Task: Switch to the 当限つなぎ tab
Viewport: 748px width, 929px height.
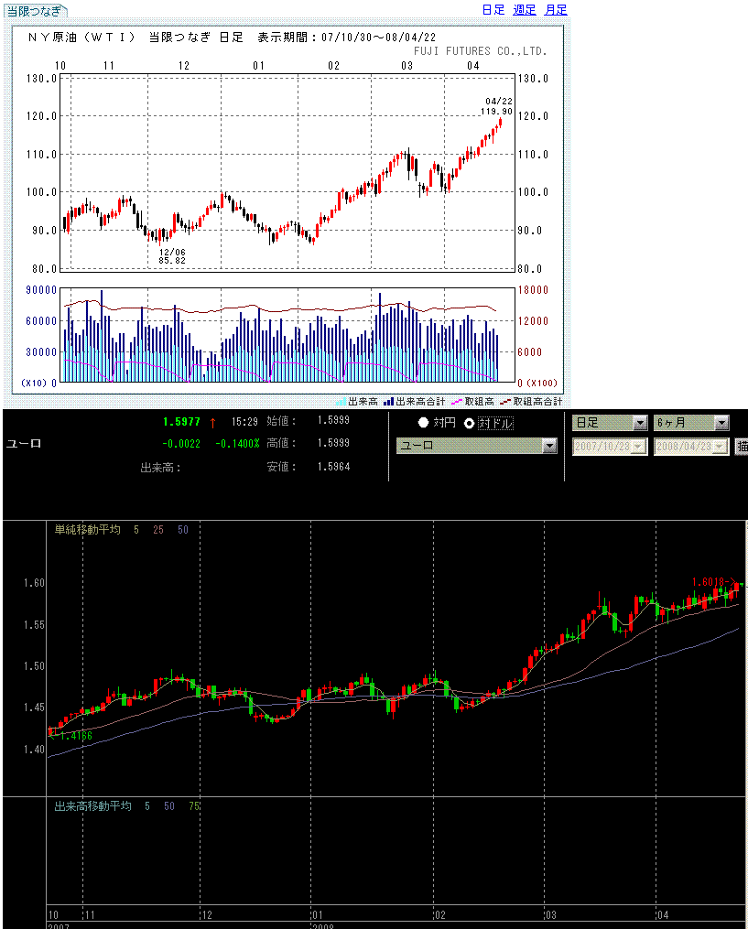Action: (x=35, y=11)
